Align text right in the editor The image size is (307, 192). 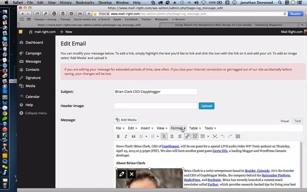179,136
